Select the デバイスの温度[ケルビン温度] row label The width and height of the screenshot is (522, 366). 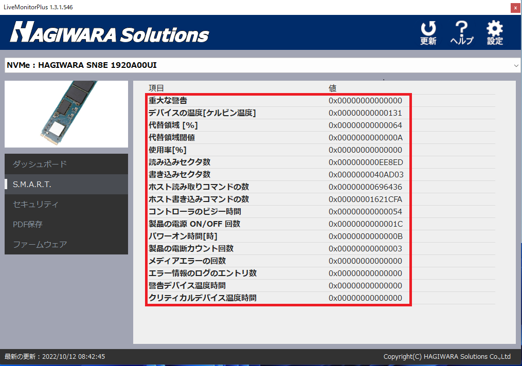click(202, 113)
